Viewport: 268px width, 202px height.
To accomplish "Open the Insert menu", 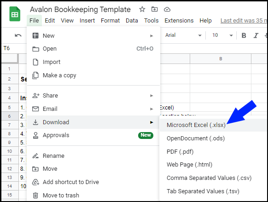I will 87,21.
